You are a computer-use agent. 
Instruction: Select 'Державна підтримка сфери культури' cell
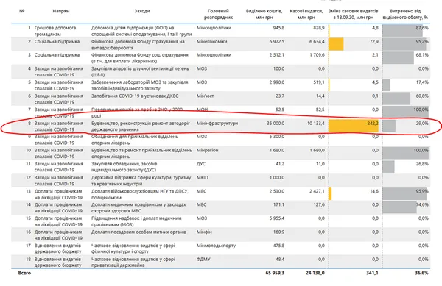point(141,181)
